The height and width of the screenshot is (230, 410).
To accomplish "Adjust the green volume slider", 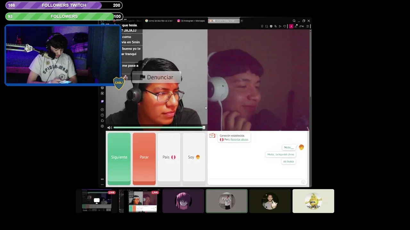I will 159,127.
